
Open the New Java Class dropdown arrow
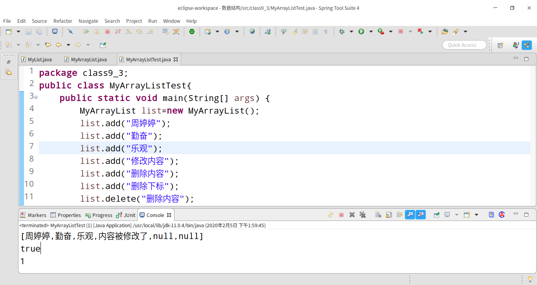pyautogui.click(x=237, y=31)
